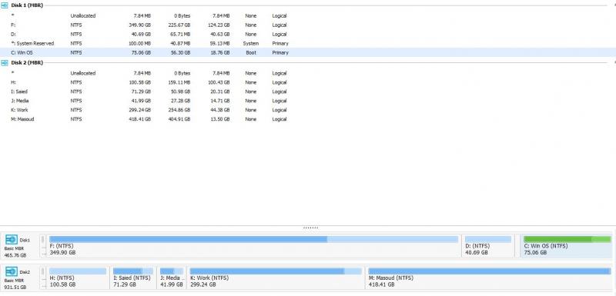Click the '100.00 MB' capacity cell
616x296 pixels.
coord(139,44)
